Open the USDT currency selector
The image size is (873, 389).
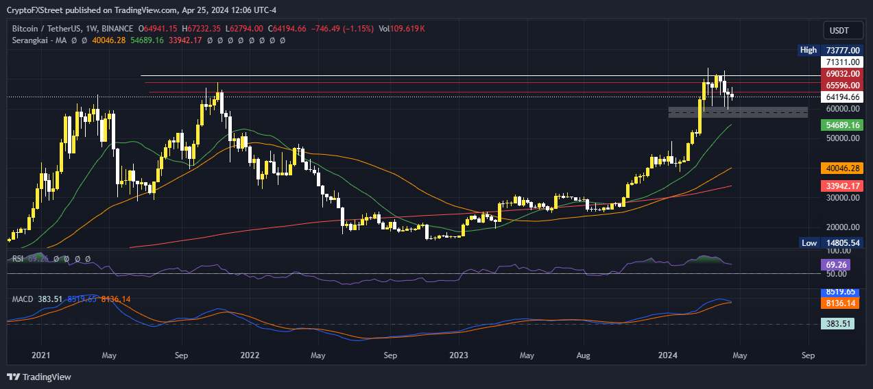pyautogui.click(x=843, y=30)
